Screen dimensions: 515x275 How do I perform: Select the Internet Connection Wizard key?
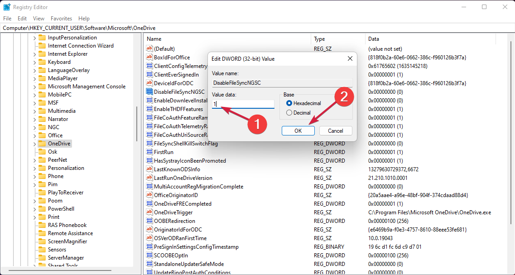(81, 46)
